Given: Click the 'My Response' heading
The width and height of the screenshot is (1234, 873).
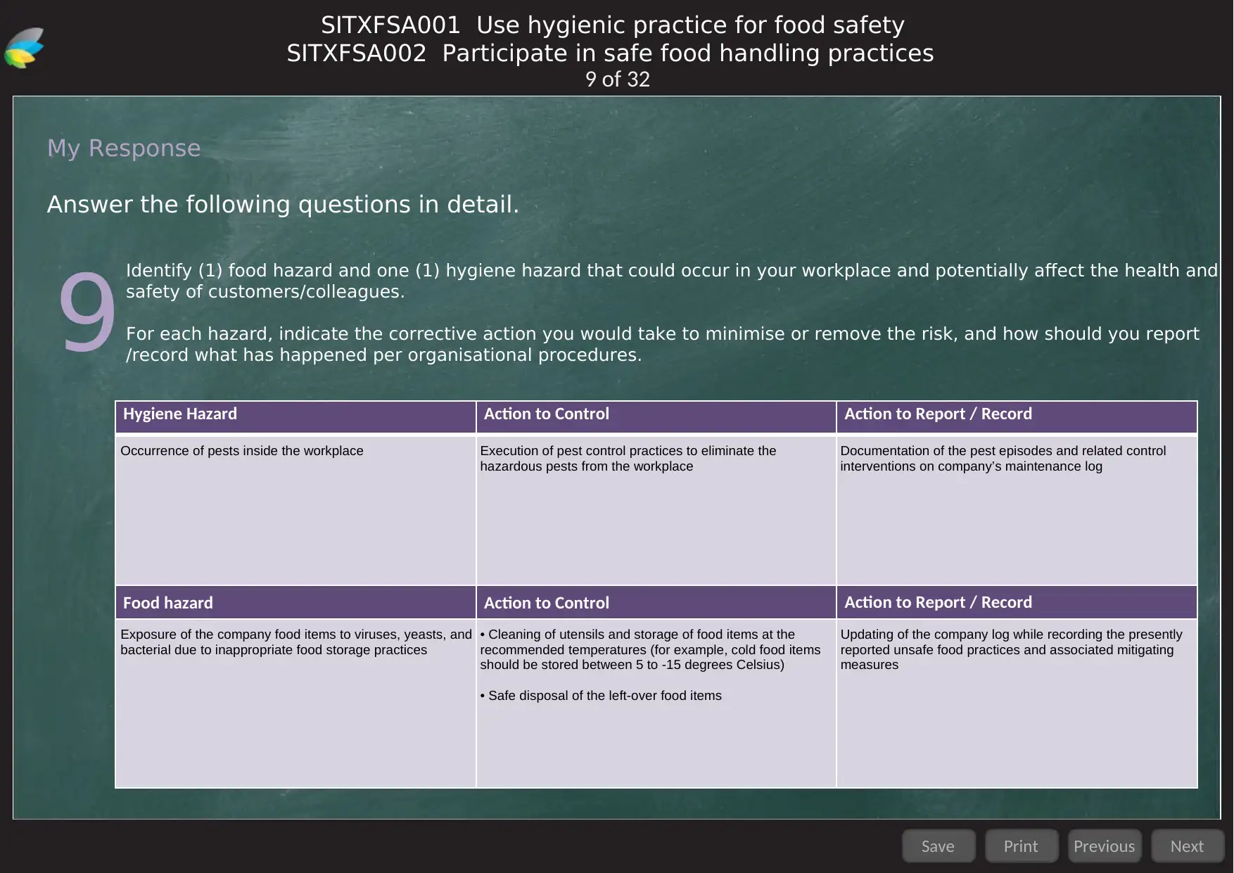Looking at the screenshot, I should (x=124, y=148).
